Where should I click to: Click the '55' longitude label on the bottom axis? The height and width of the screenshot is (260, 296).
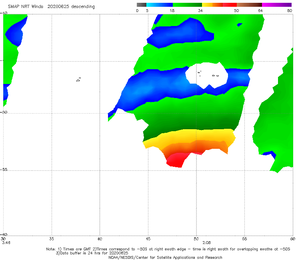(244, 239)
